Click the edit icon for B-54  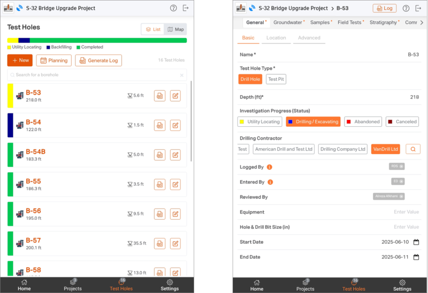pyautogui.click(x=175, y=125)
